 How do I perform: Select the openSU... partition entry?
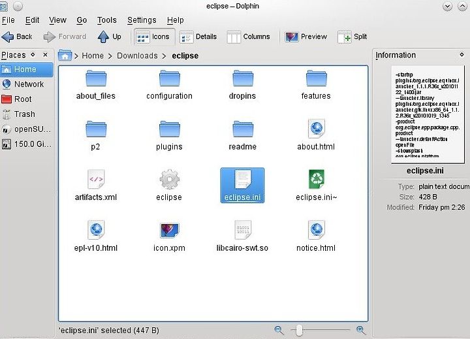tap(27, 129)
